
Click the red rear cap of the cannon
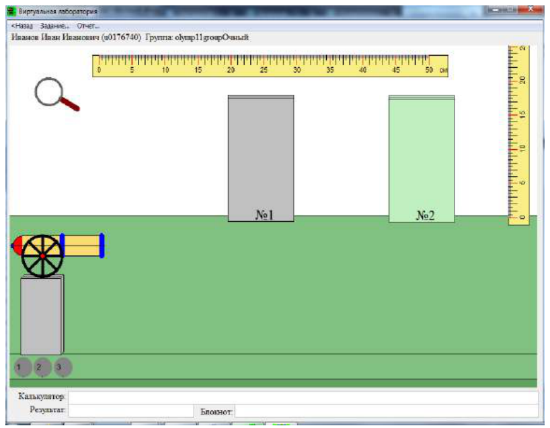(17, 245)
